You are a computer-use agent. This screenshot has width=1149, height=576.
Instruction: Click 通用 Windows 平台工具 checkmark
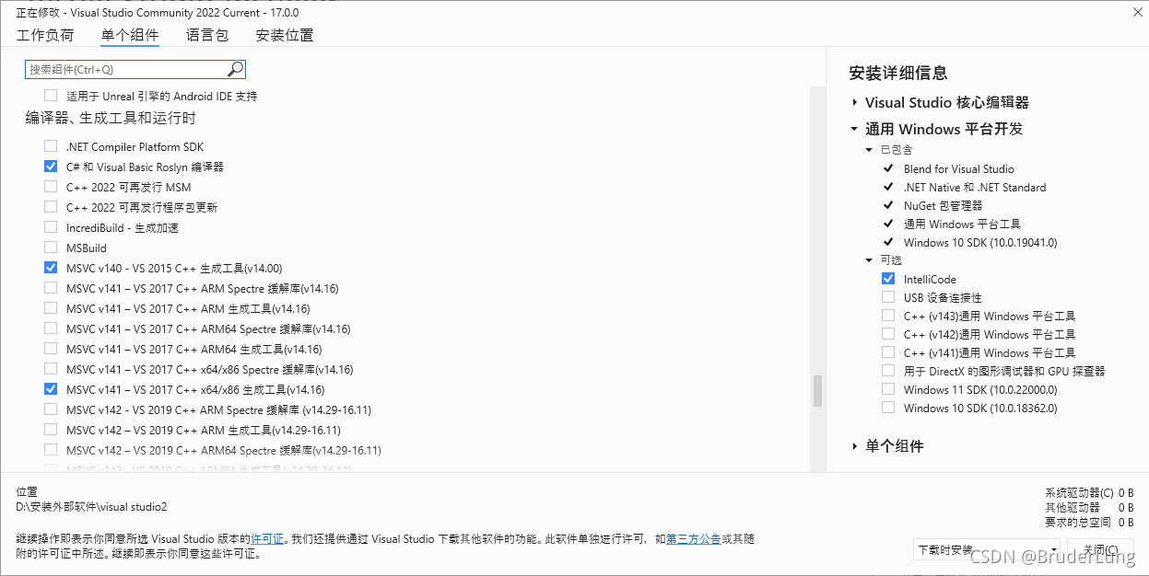888,224
